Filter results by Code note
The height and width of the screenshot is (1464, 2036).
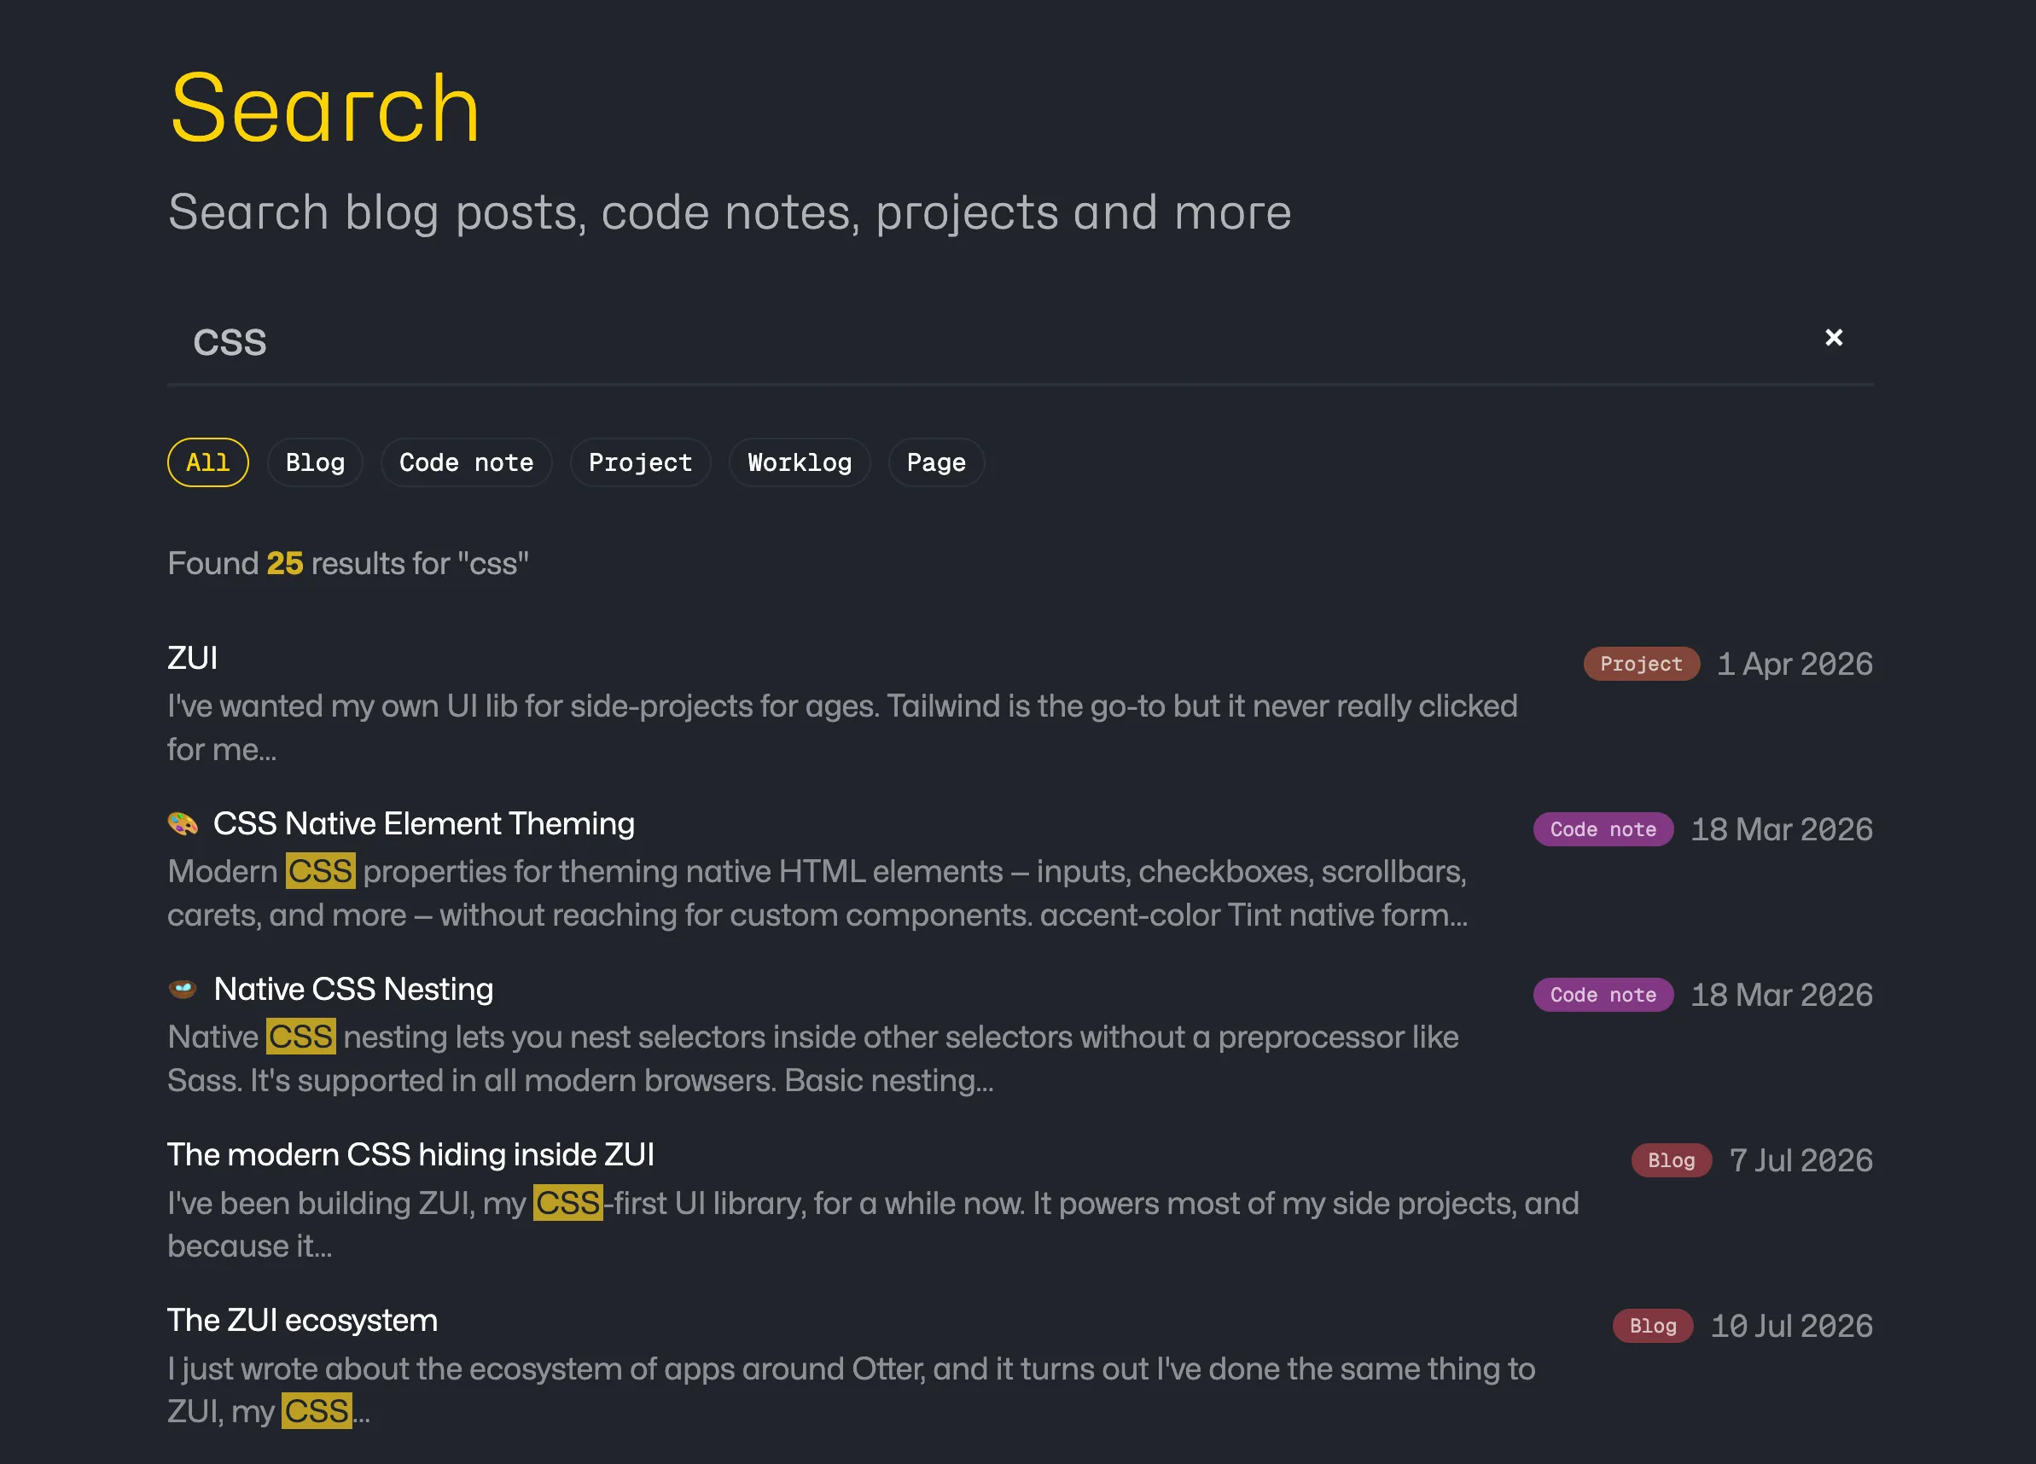click(466, 462)
